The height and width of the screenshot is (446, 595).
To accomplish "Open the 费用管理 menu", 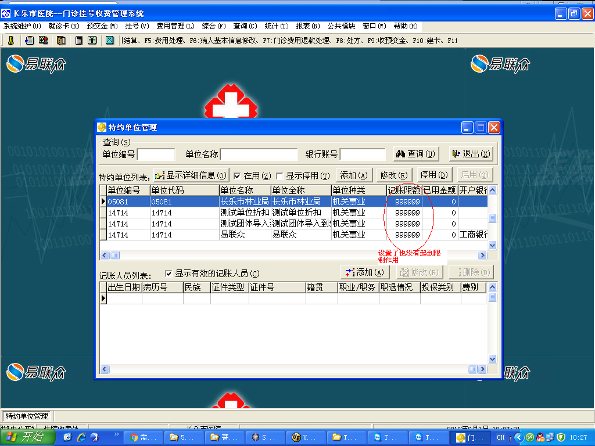I will coord(175,26).
